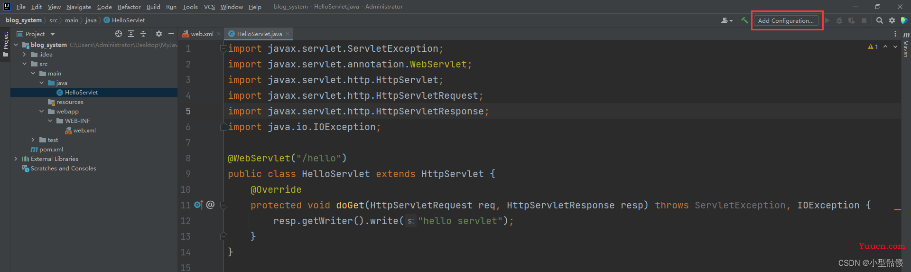Open the File menu

21,7
